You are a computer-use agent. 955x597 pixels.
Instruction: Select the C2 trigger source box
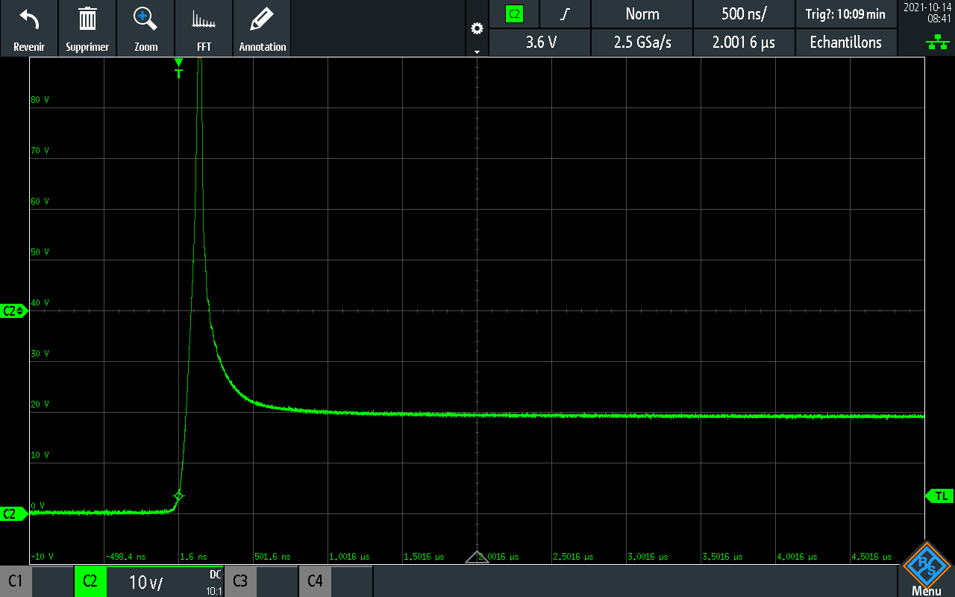514,13
